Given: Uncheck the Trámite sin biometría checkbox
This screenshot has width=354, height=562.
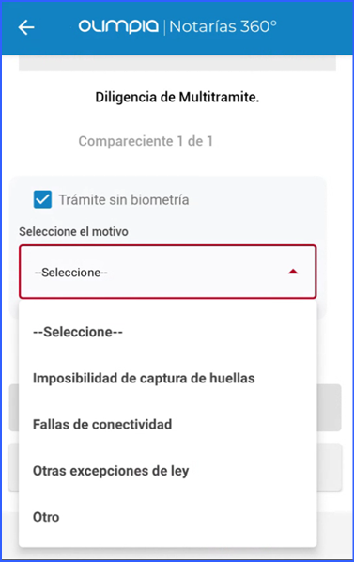Looking at the screenshot, I should [42, 199].
